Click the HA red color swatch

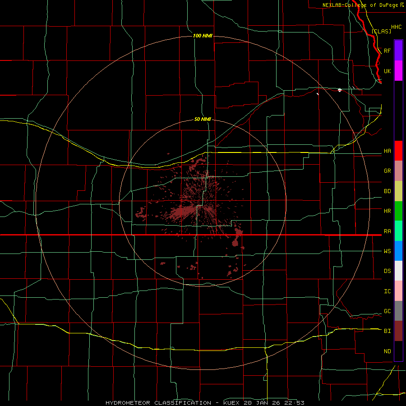click(x=398, y=151)
